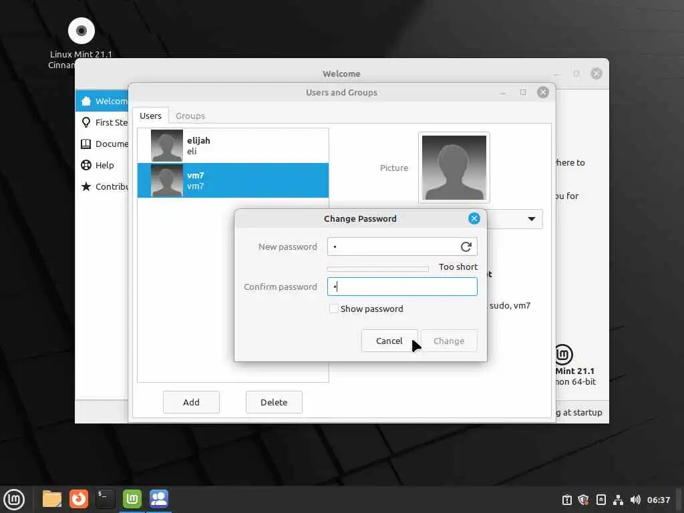
Task: Click the Add user button
Action: 191,402
